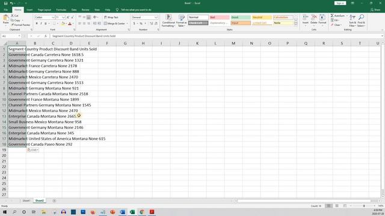
Task: Open Find & Select magnifier
Action: pyautogui.click(x=361, y=20)
